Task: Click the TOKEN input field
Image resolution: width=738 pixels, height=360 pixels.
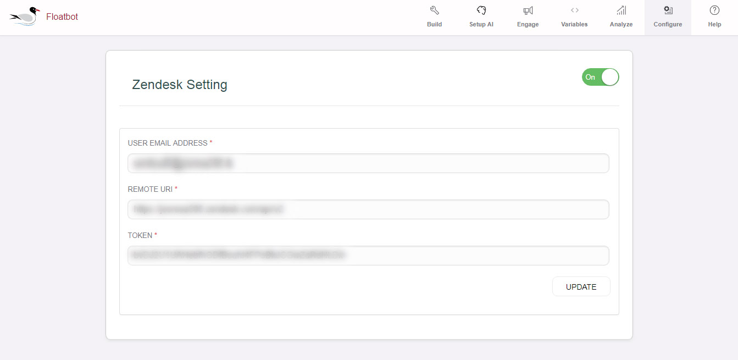Action: click(x=368, y=256)
